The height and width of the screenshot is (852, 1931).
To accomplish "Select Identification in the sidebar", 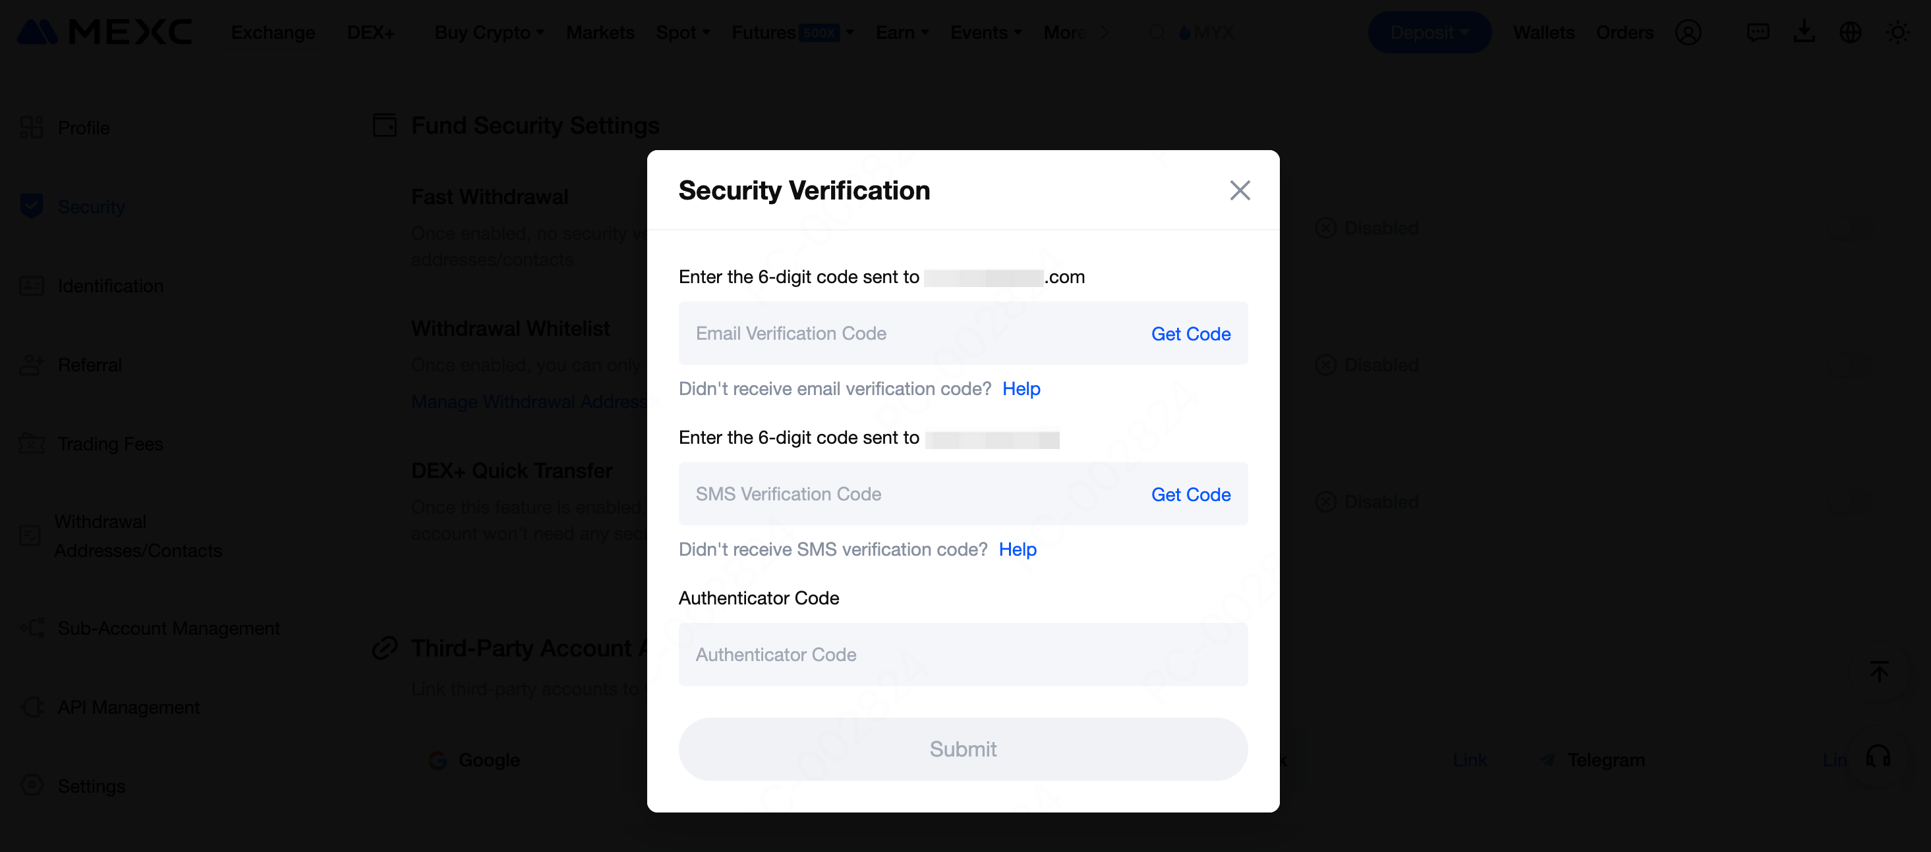I will [x=110, y=286].
